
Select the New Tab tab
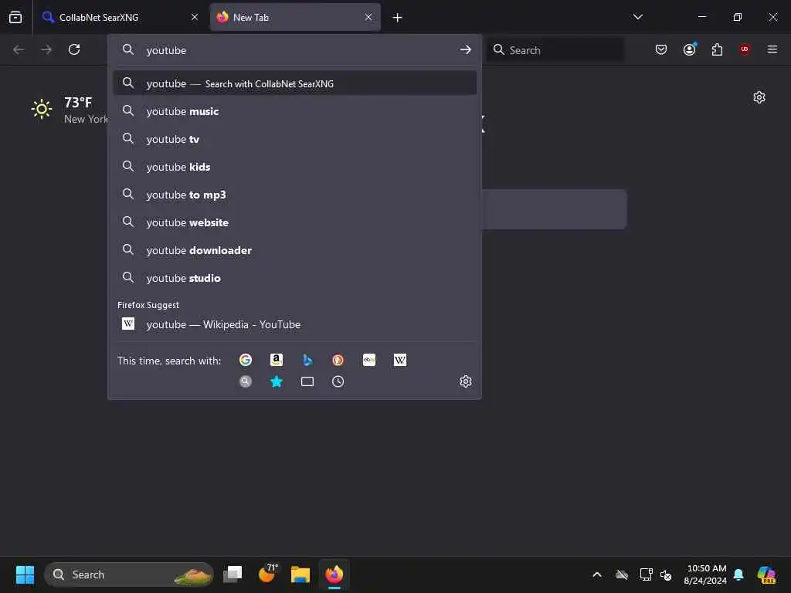[295, 17]
